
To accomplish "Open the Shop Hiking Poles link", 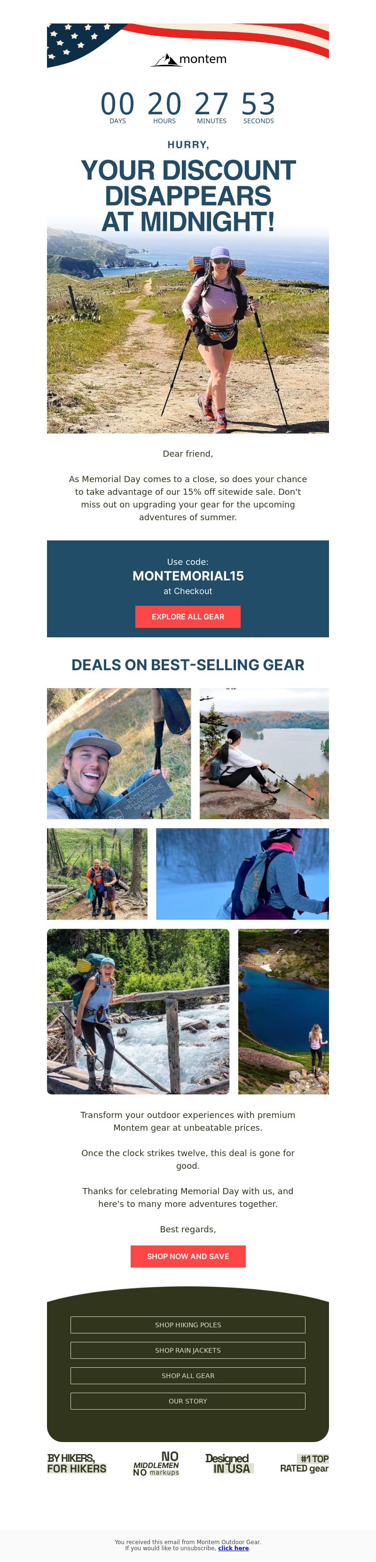I will click(188, 1324).
